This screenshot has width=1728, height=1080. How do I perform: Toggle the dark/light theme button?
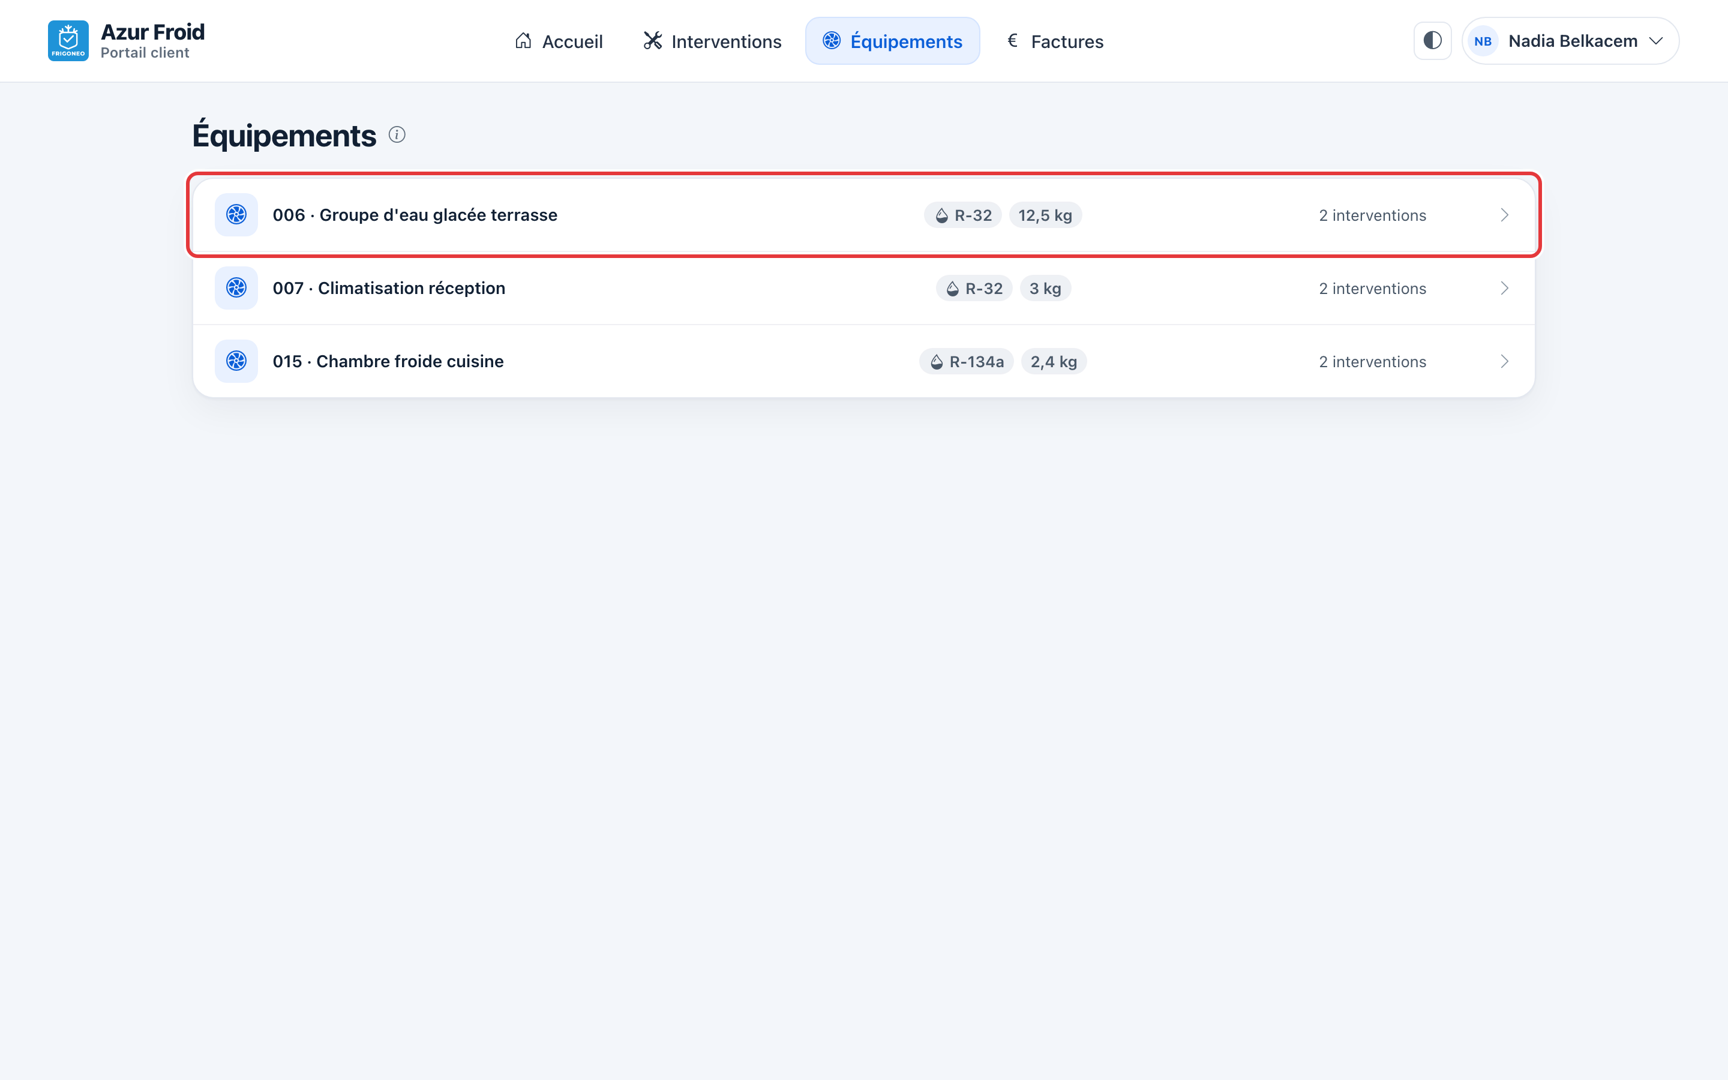point(1432,41)
